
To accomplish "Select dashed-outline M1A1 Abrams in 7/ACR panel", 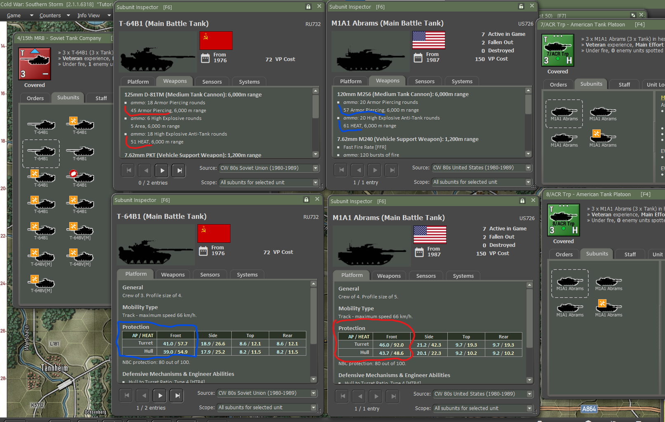I will coord(564,114).
